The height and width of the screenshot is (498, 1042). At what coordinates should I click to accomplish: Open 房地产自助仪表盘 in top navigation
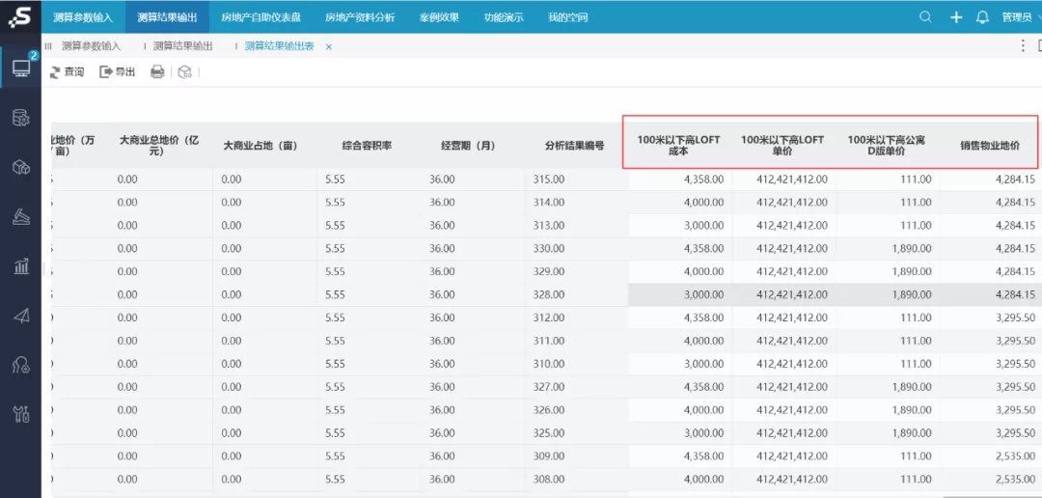(x=261, y=17)
